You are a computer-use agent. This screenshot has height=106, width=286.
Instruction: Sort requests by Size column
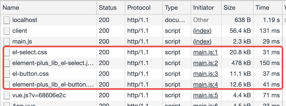click(229, 8)
